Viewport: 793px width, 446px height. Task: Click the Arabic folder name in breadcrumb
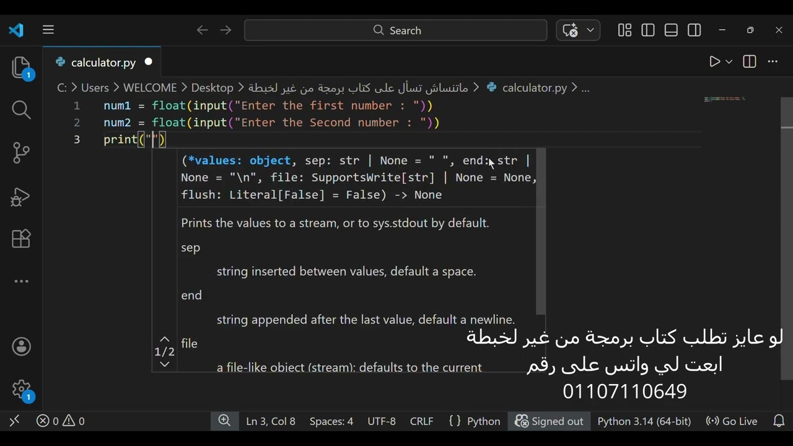point(358,88)
